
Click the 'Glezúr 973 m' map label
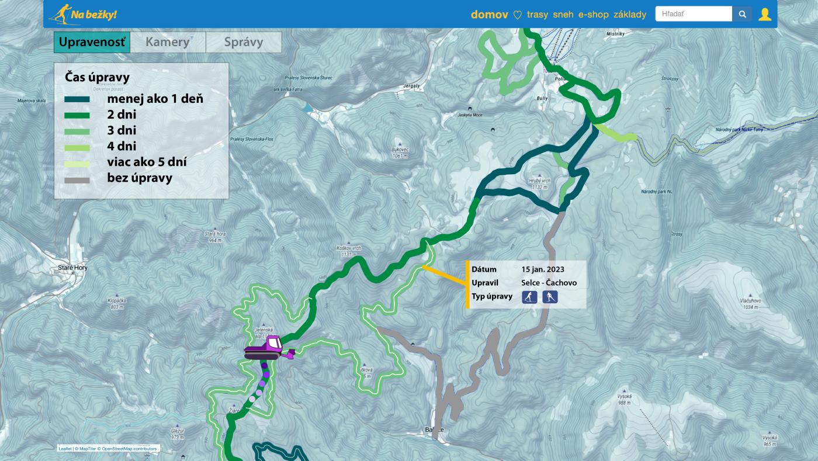(x=178, y=434)
